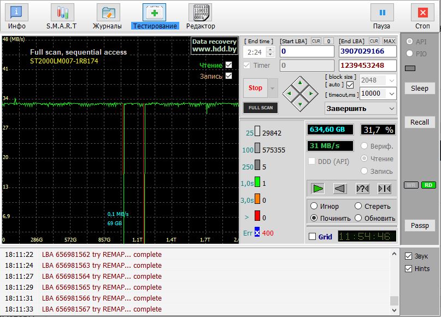The width and height of the screenshot is (441, 317).
Task: Open the Инфо drive info panel
Action: [16, 16]
